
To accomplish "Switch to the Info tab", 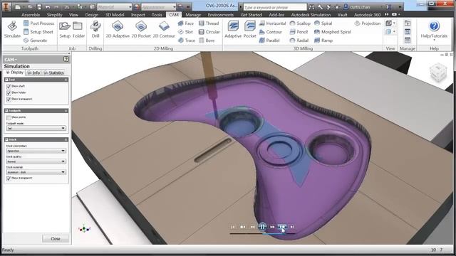I will [33, 73].
